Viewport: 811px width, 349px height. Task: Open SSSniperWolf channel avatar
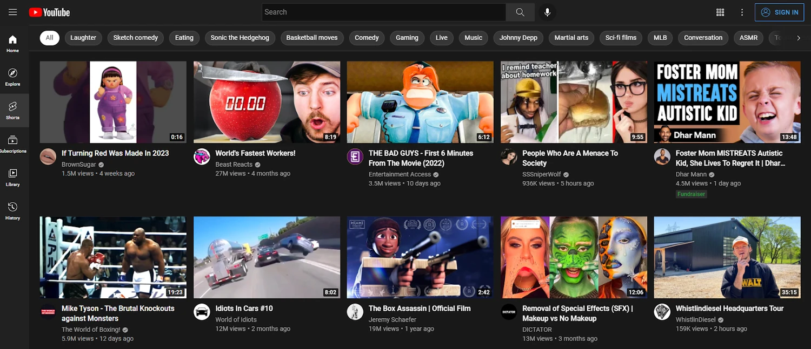509,156
